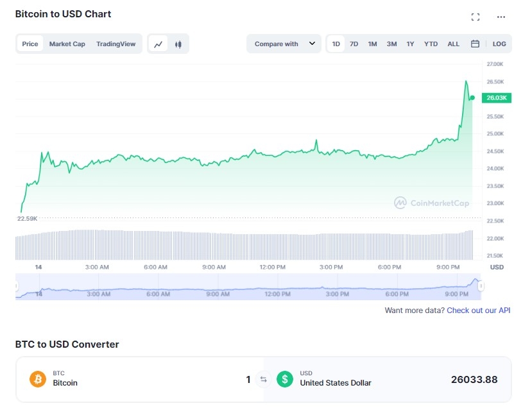
Task: Set chart range to 3M
Action: 391,44
